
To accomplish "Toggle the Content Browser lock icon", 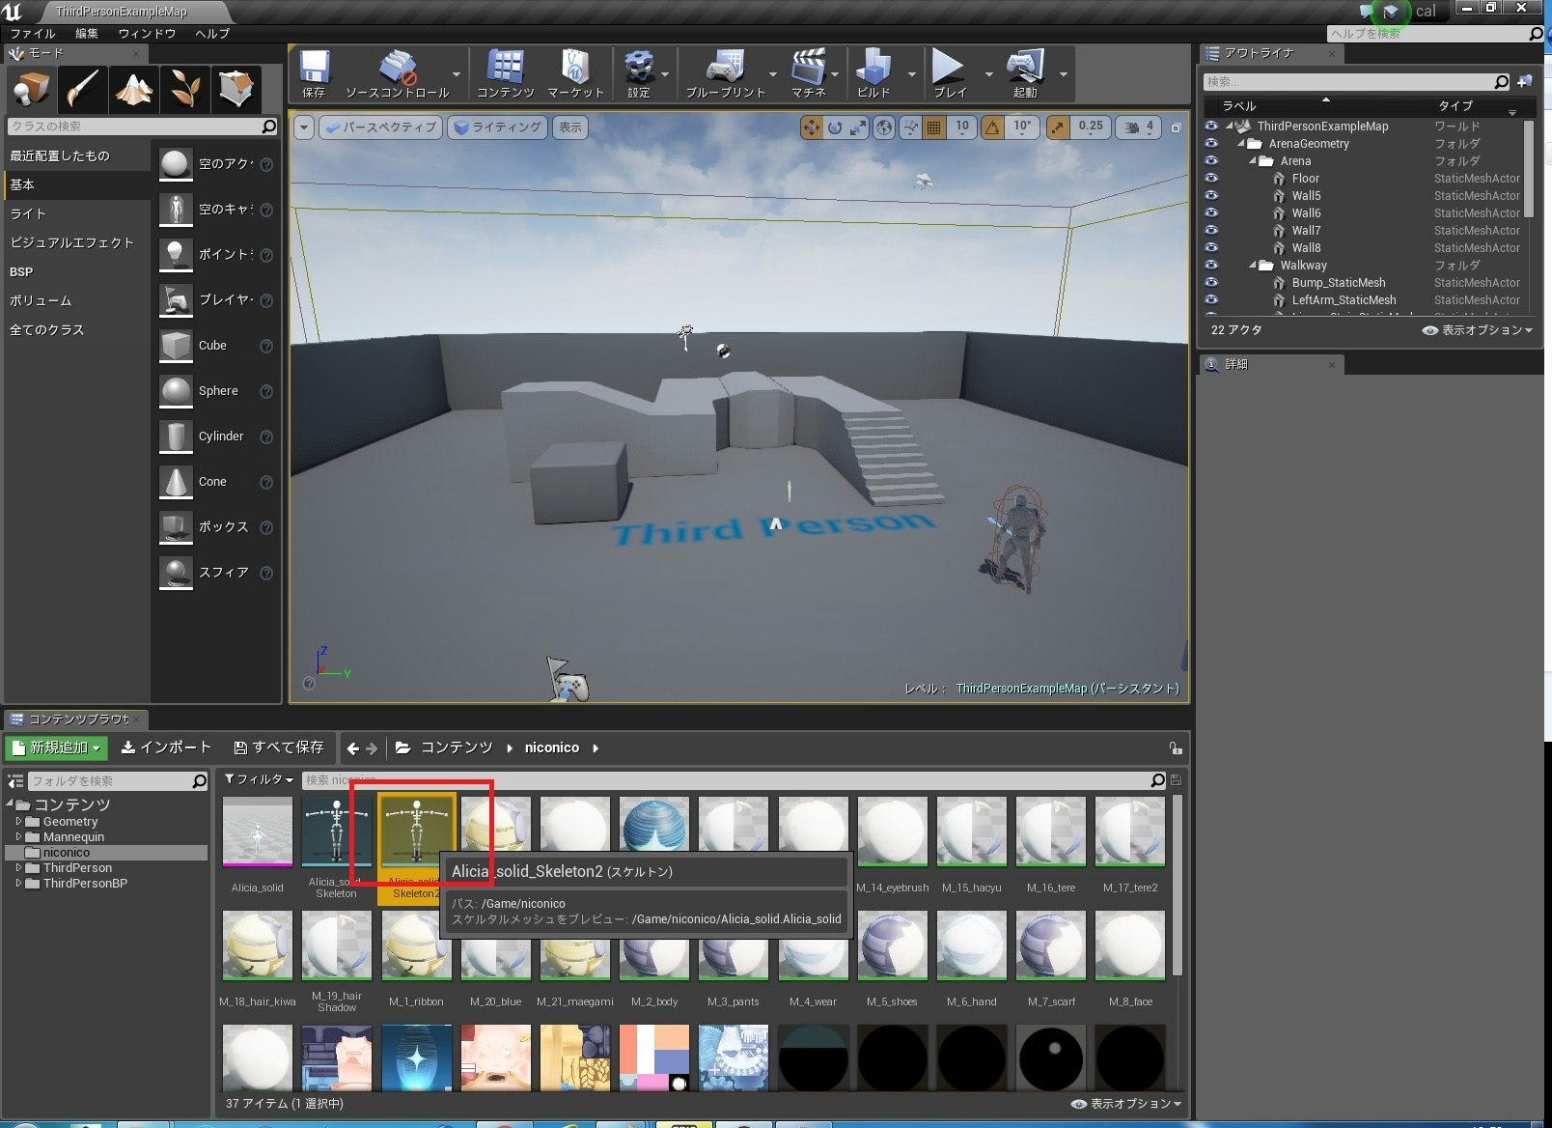I will pos(1175,748).
